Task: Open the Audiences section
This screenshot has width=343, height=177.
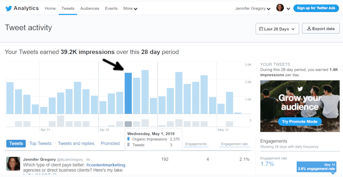Action: pyautogui.click(x=90, y=9)
